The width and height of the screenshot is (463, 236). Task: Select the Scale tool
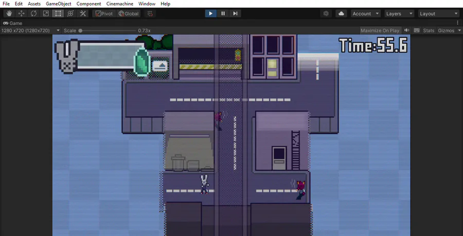pyautogui.click(x=46, y=13)
